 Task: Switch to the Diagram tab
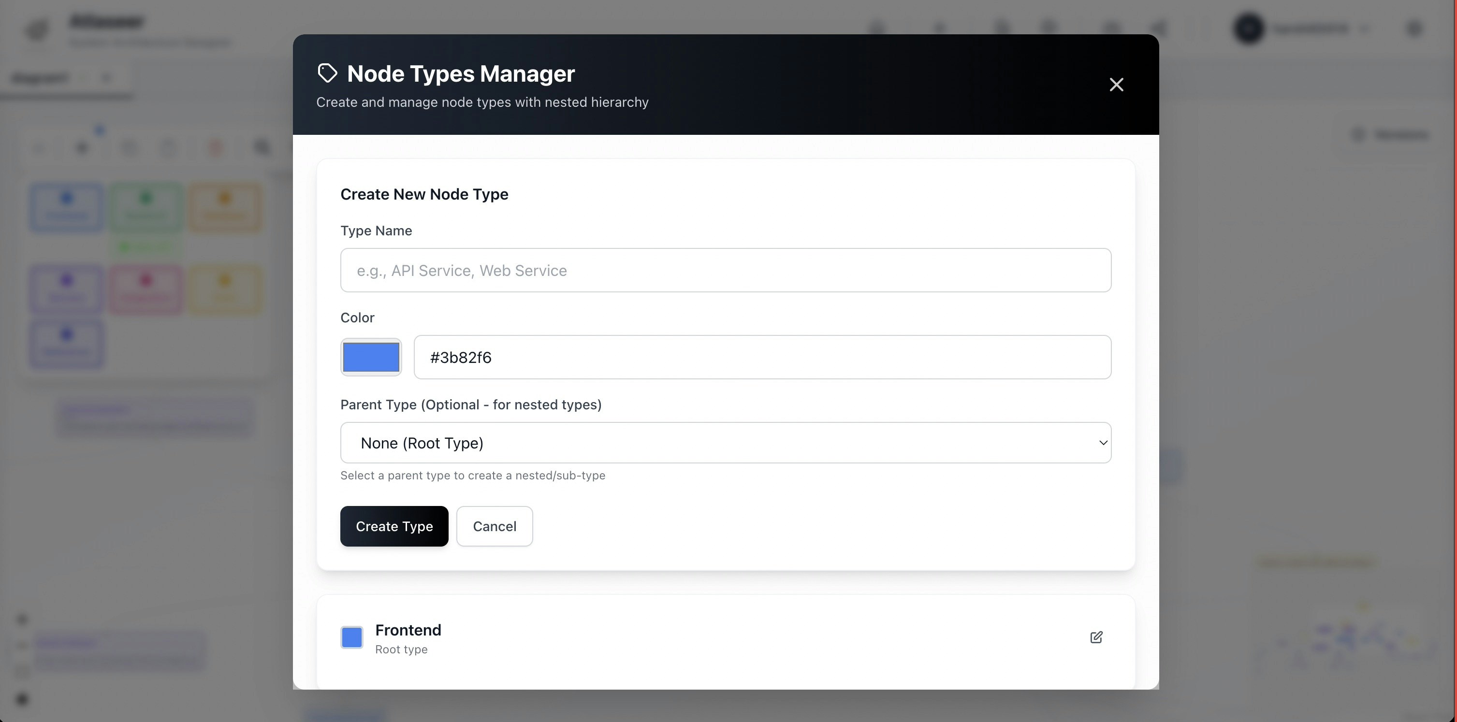40,77
